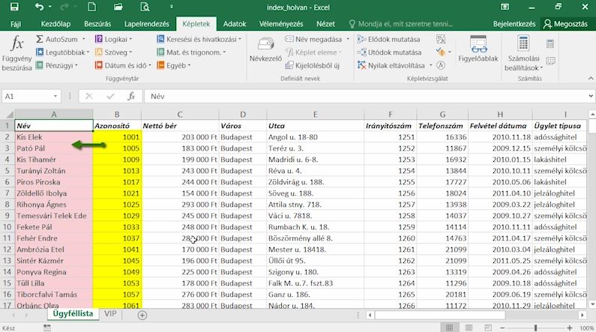Select the Ügyféllista sheet tab
This screenshot has width=596, height=332.
click(73, 314)
